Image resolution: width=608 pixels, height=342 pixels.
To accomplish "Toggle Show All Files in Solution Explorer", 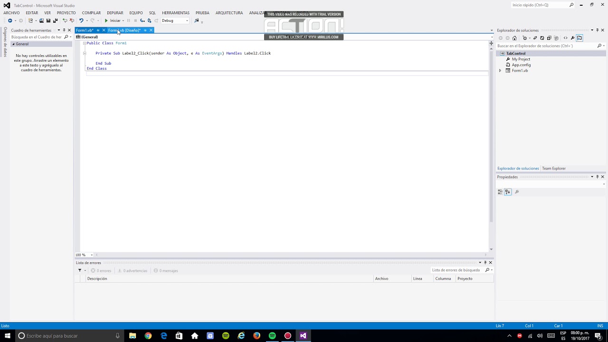I will (x=556, y=38).
